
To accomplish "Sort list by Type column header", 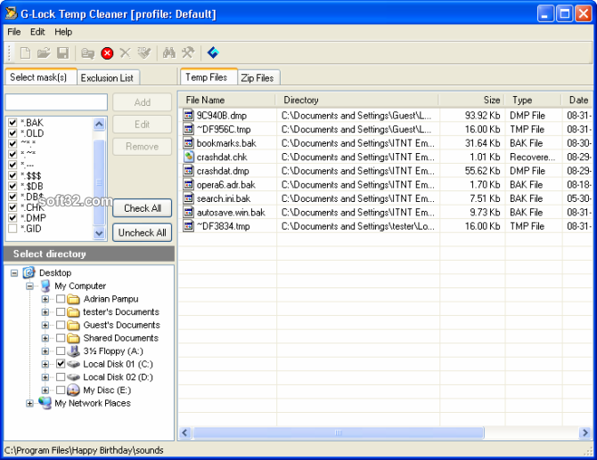I will point(533,101).
